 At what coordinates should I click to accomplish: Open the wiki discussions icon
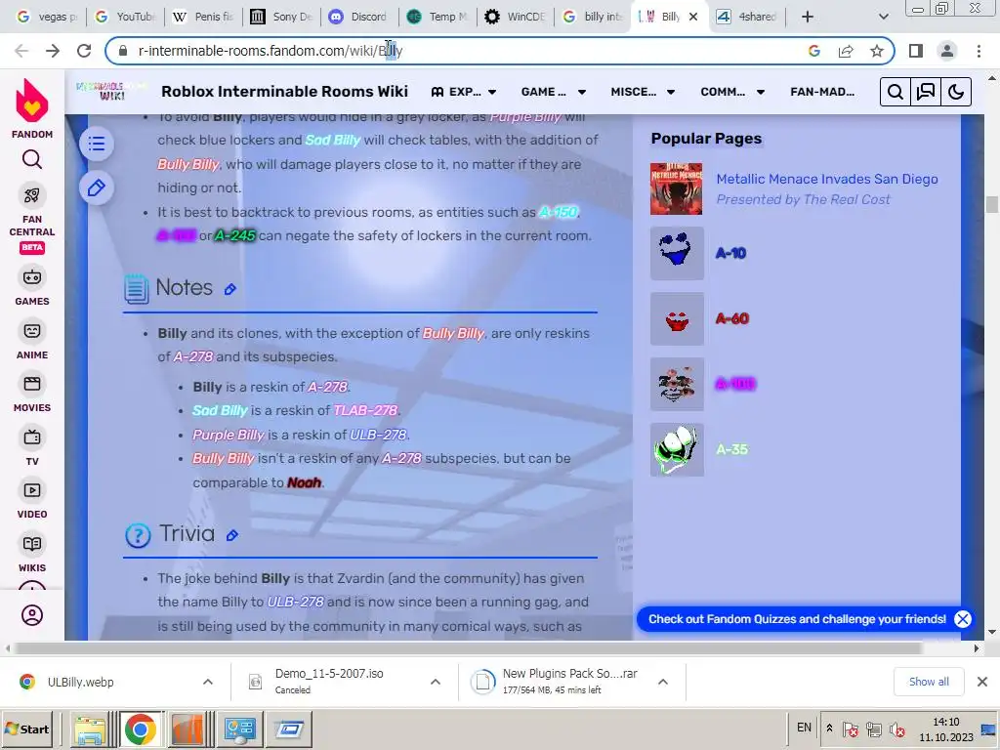point(926,93)
